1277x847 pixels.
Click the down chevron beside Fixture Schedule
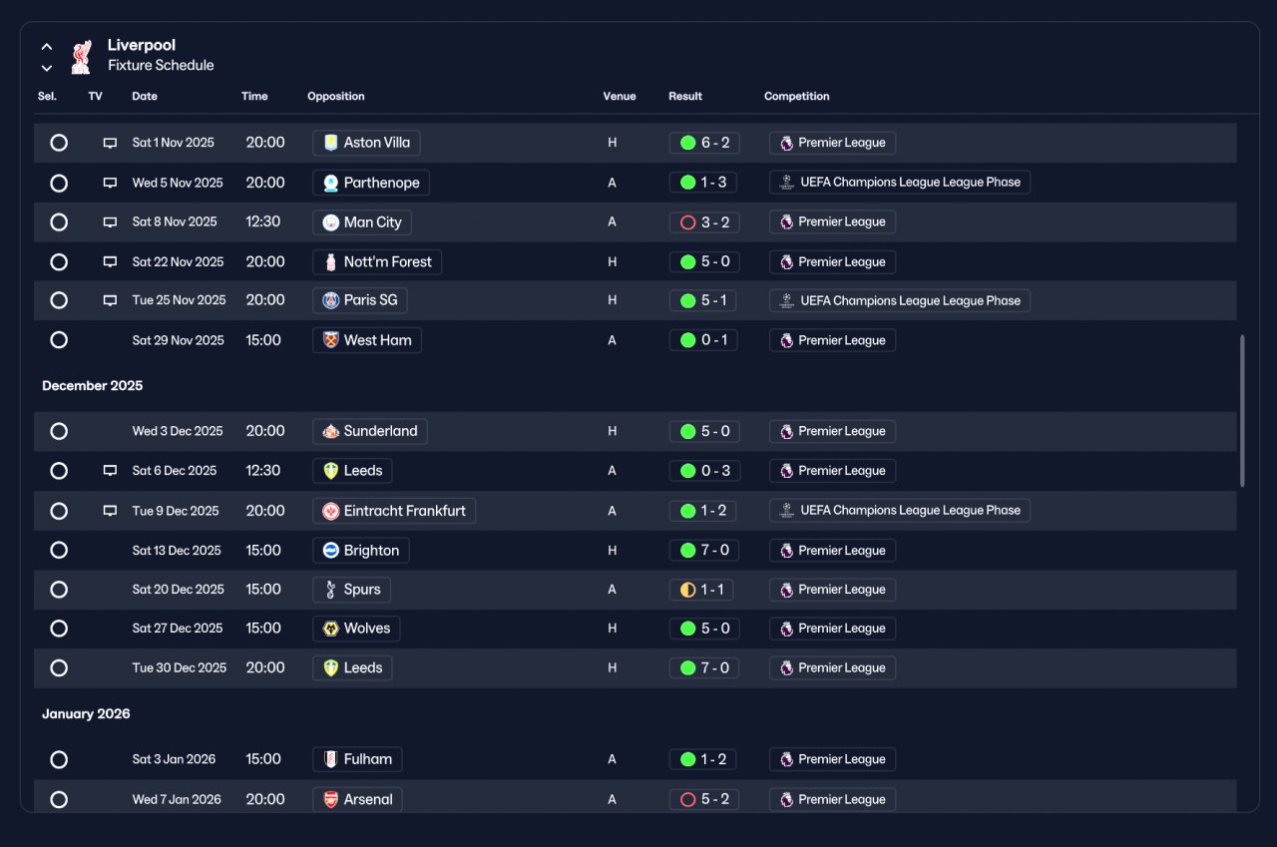pos(47,68)
